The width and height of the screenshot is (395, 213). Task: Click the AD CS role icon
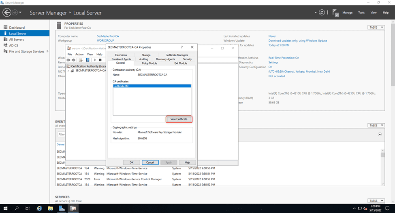[x=6, y=45]
